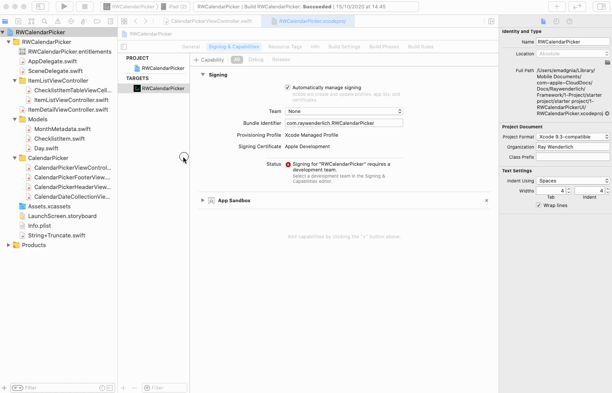Expand the Products group
Viewport: 612px width, 393px height.
click(x=8, y=245)
